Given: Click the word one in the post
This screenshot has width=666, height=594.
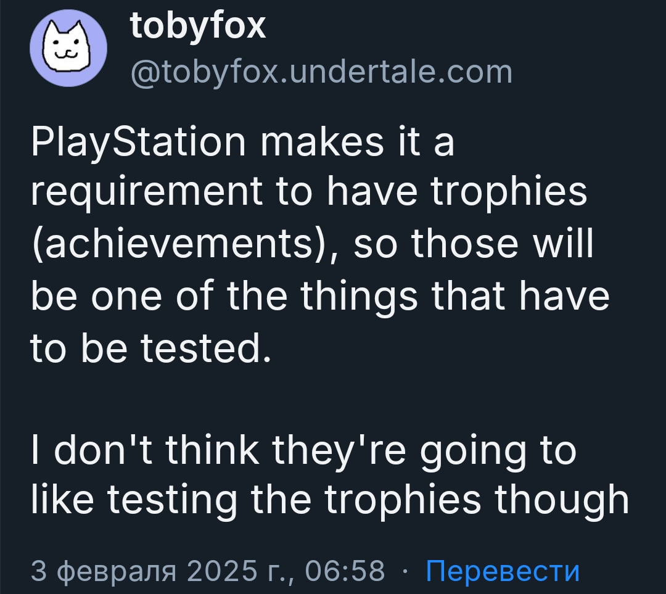Looking at the screenshot, I should (133, 297).
